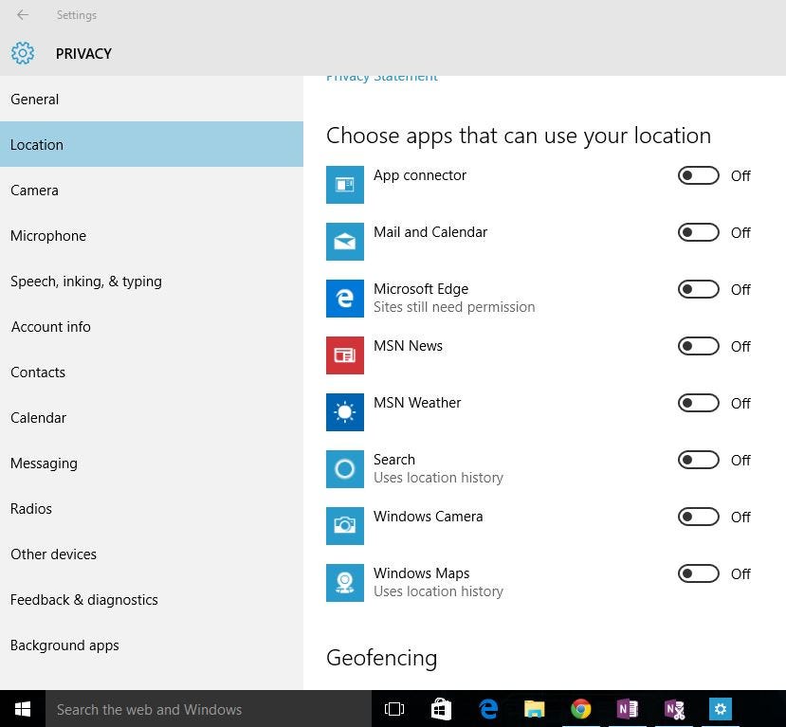Click the Windows Camera app icon
The width and height of the screenshot is (786, 727).
tap(345, 526)
